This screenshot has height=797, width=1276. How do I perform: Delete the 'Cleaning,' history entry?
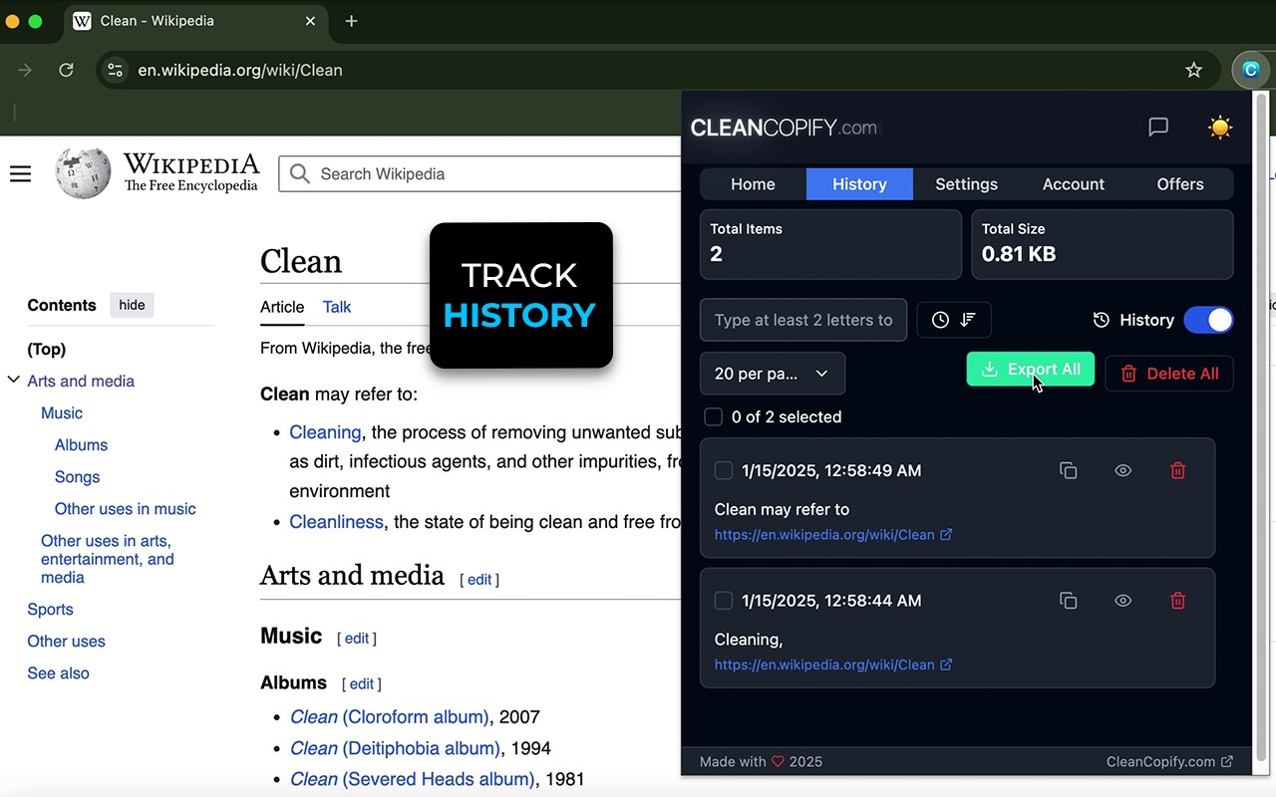[x=1177, y=601]
